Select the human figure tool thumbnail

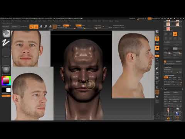pos(168,111)
